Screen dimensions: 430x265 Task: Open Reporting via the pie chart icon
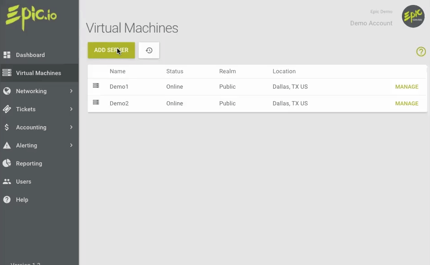(x=7, y=163)
